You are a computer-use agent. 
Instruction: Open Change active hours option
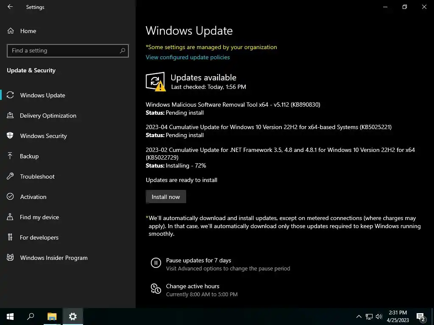tap(193, 286)
